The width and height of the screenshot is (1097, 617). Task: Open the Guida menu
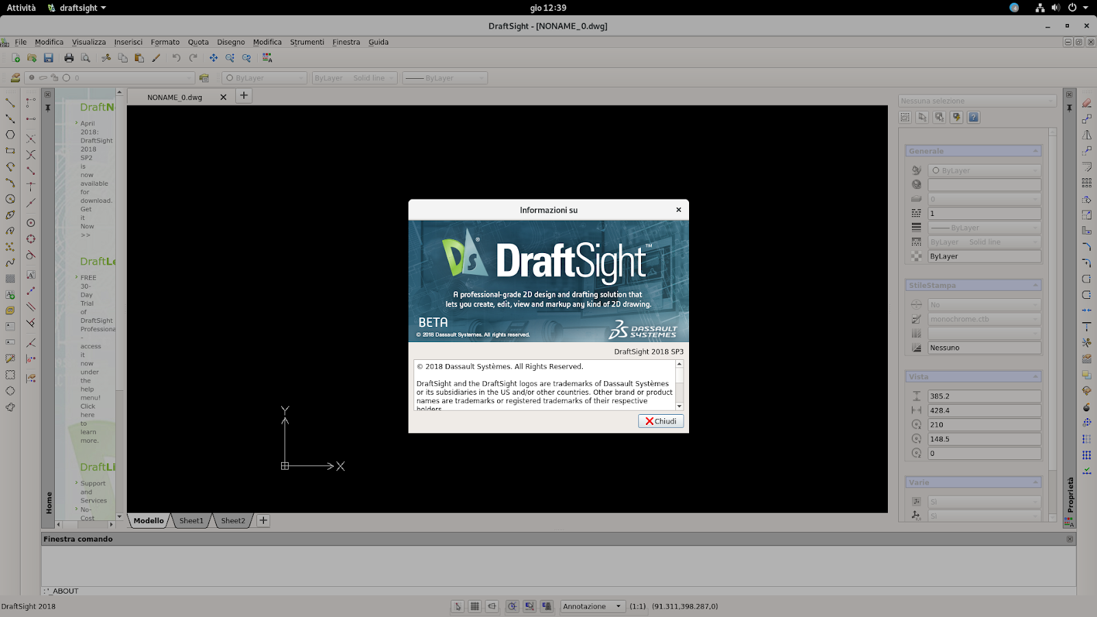[378, 42]
